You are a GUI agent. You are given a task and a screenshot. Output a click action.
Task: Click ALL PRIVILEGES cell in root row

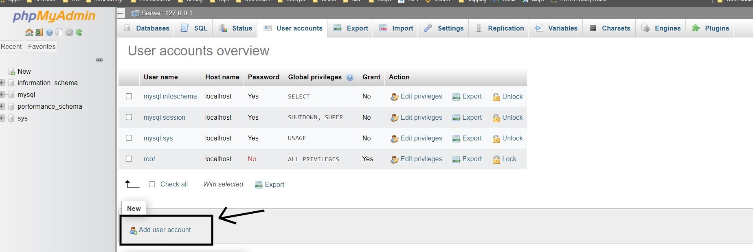(314, 160)
